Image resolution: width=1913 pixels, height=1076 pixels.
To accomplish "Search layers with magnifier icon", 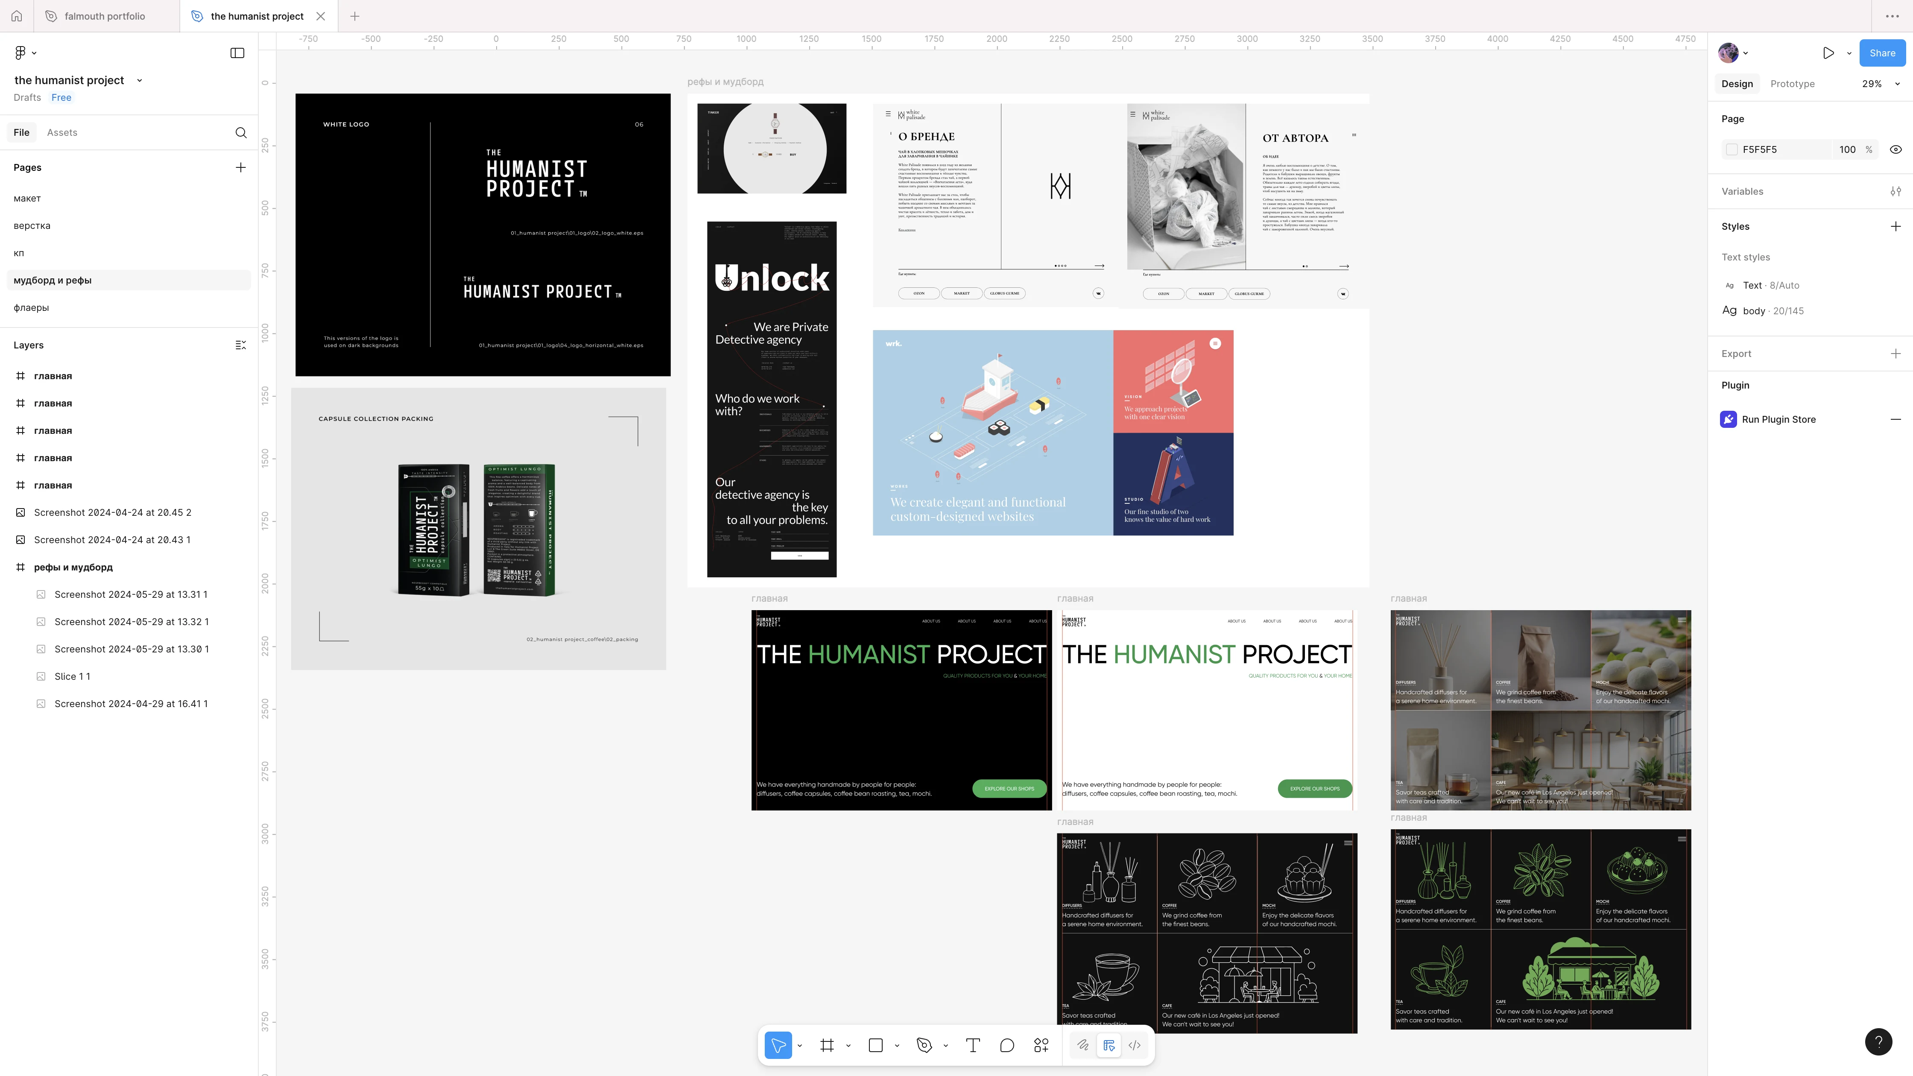I will [240, 132].
